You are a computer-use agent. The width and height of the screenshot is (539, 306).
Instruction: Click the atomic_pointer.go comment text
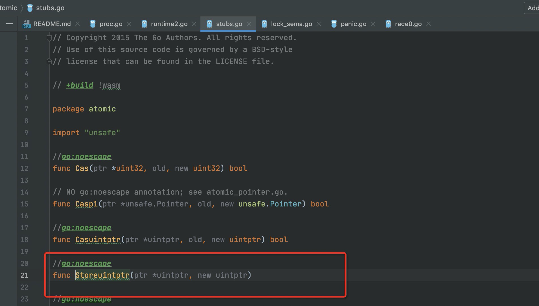(247, 192)
